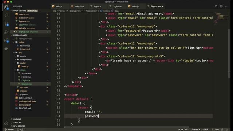Expand the NPM Scripts section
This screenshot has width=233, height=131.
(19, 126)
